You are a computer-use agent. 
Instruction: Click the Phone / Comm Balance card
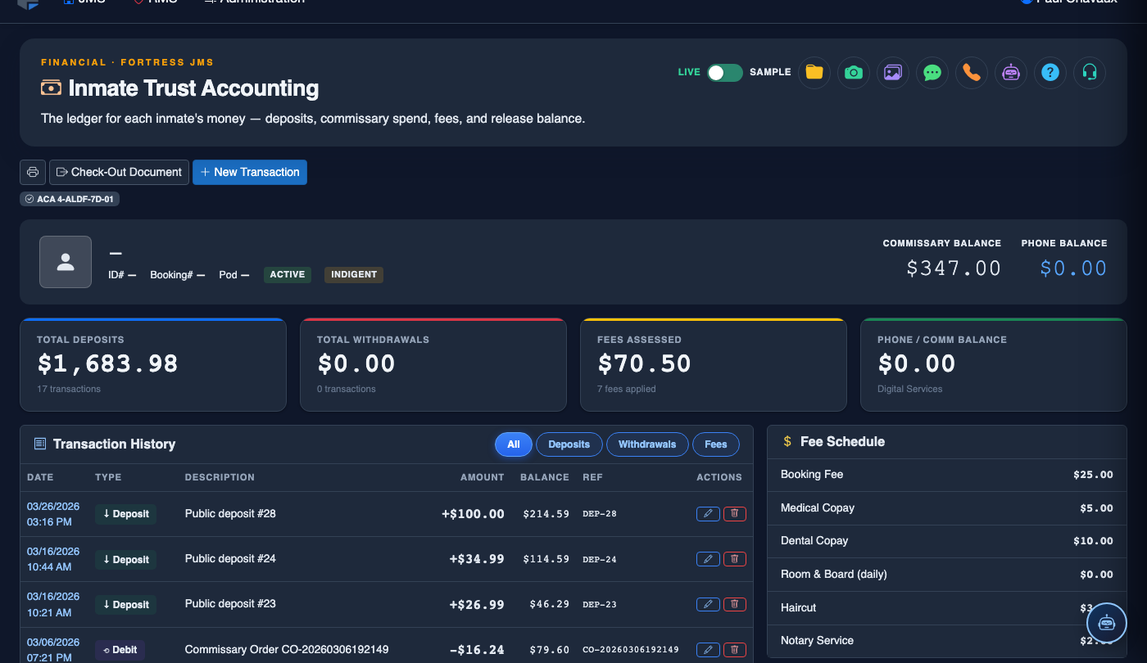[x=994, y=364]
